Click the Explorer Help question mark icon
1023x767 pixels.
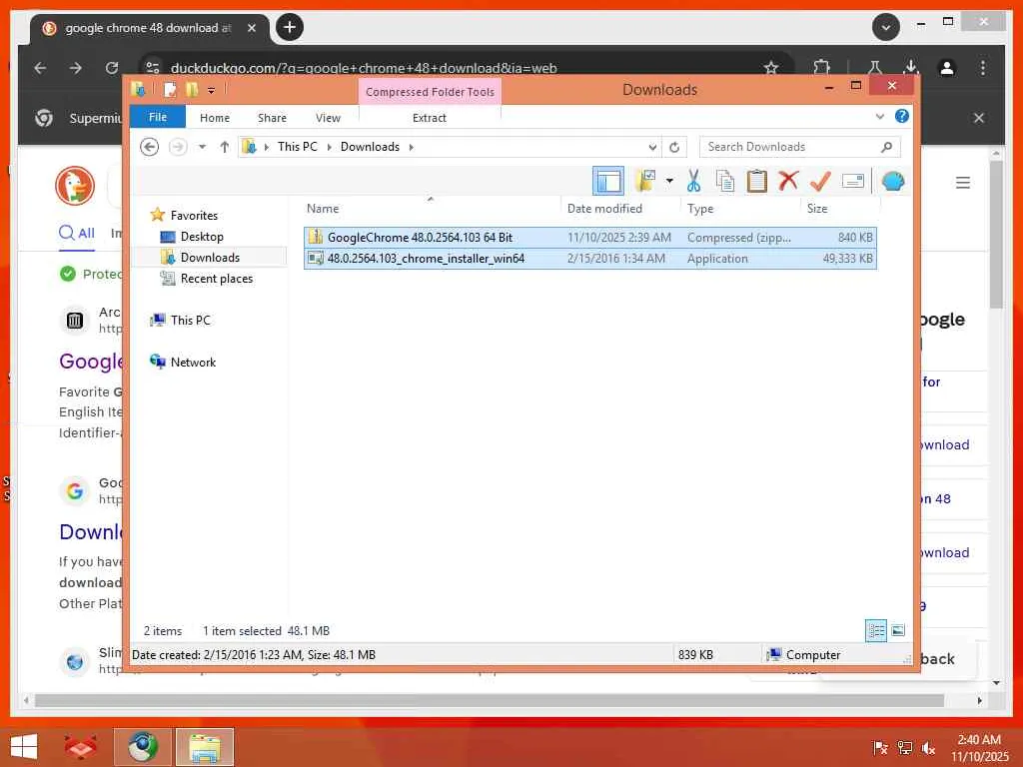click(902, 116)
